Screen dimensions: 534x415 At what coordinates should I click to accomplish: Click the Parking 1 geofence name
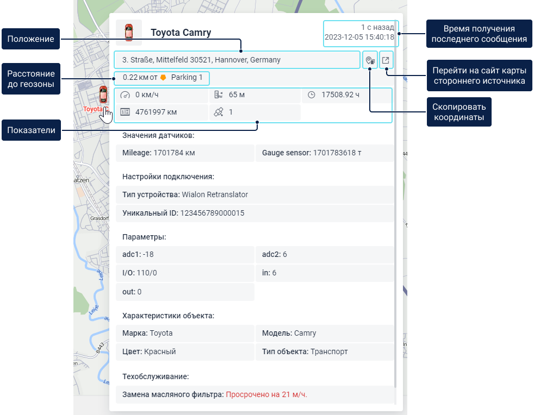(x=187, y=77)
